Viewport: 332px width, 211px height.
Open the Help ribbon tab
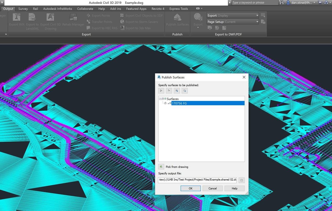102,9
